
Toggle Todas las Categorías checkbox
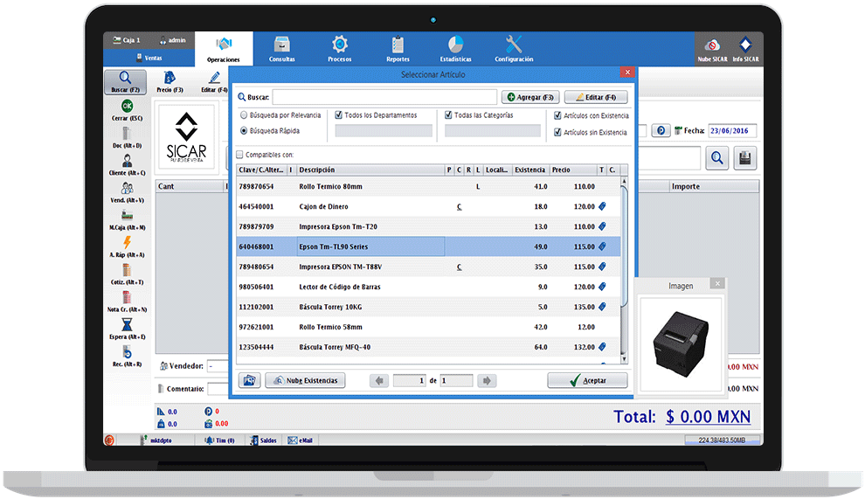click(448, 115)
